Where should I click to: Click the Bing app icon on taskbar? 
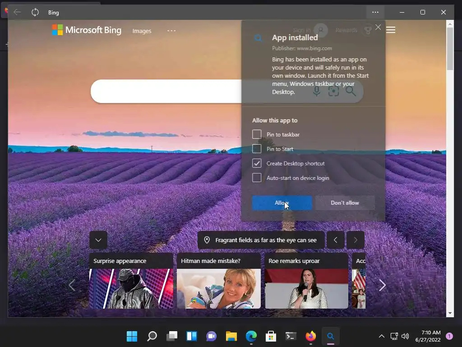[x=331, y=336]
